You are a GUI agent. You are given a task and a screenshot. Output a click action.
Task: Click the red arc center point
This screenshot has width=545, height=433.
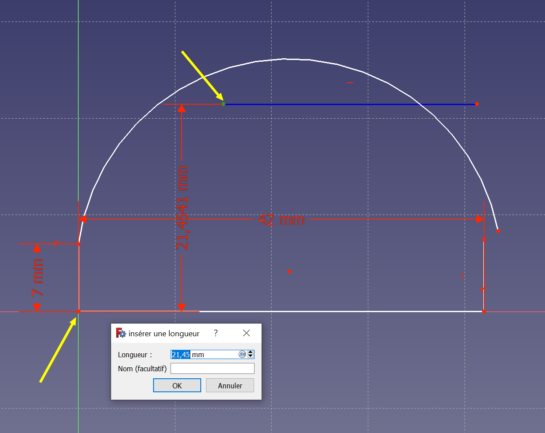point(289,272)
